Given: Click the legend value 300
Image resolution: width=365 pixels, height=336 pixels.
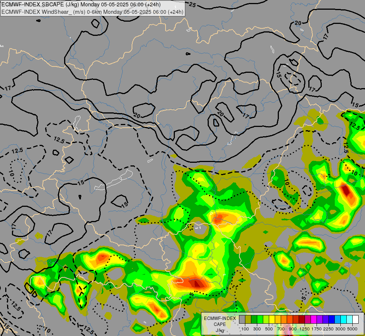Looking at the screenshot, I should coord(257,329).
